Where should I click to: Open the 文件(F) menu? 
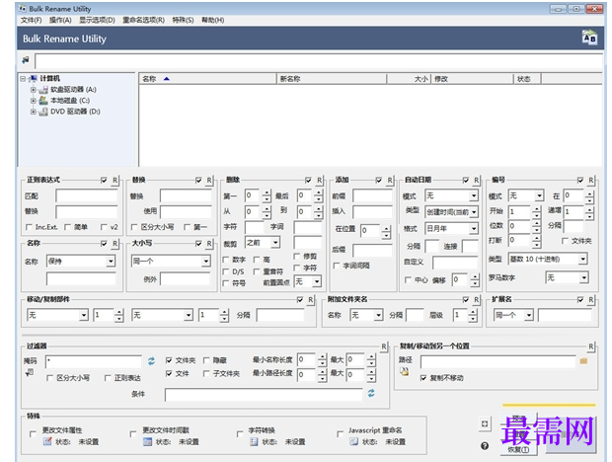point(32,20)
